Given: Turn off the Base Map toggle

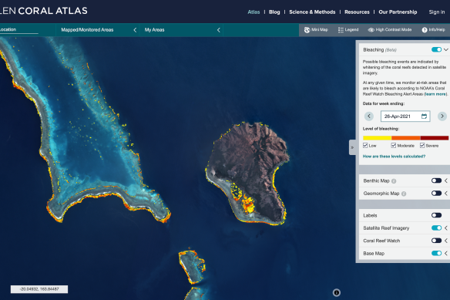Looking at the screenshot, I should [436, 253].
